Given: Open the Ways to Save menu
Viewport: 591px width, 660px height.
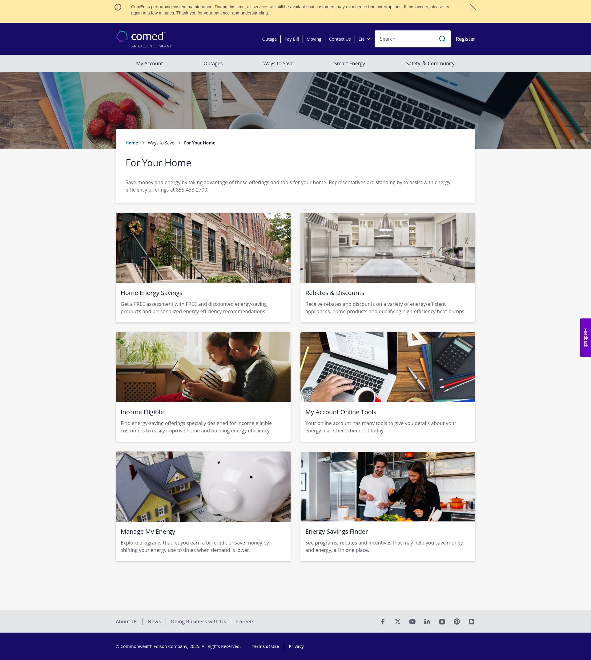Looking at the screenshot, I should 278,63.
